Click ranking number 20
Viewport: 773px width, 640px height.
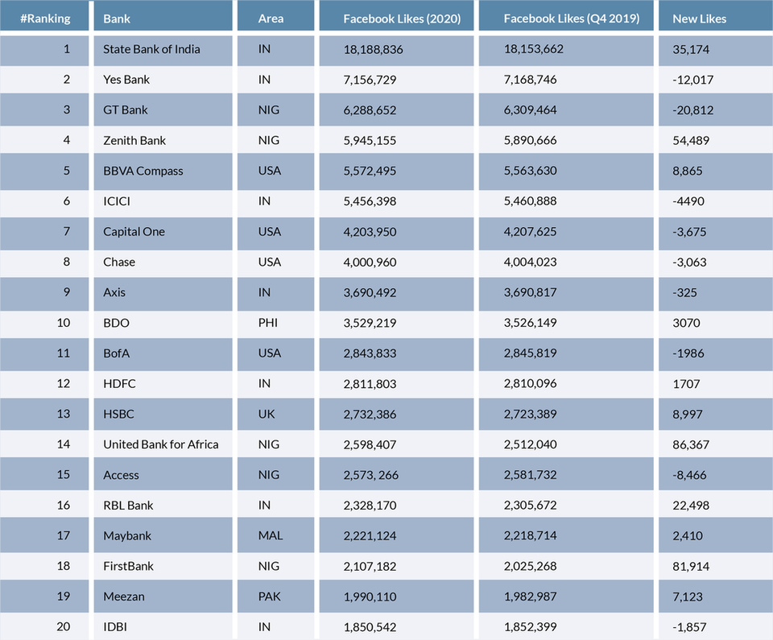point(63,626)
